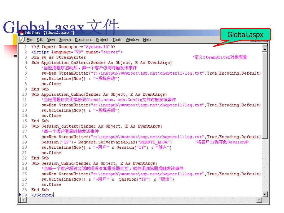284x213 pixels.
Task: Click the "Dim sw As StreamWriter" line
Action: (x=59, y=57)
